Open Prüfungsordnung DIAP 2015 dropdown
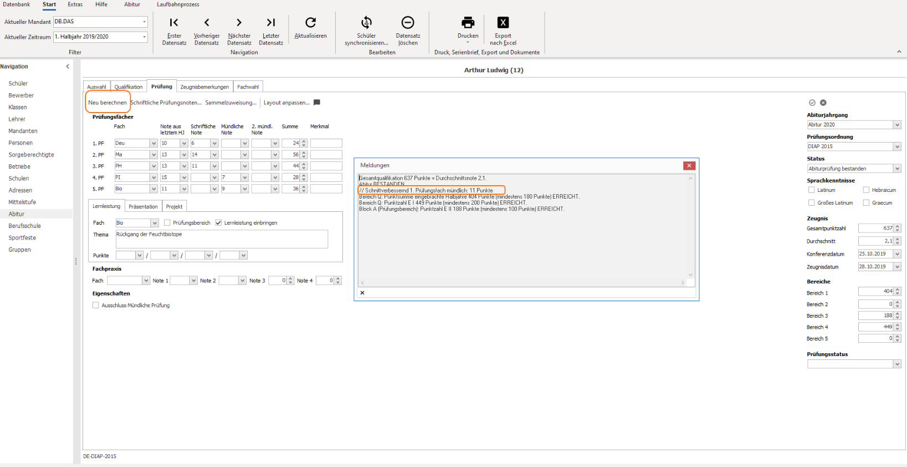The height and width of the screenshot is (467, 907). click(897, 146)
